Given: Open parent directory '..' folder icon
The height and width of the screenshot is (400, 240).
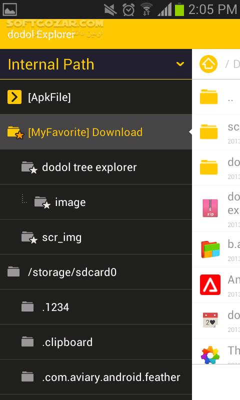Looking at the screenshot, I should coord(208,96).
